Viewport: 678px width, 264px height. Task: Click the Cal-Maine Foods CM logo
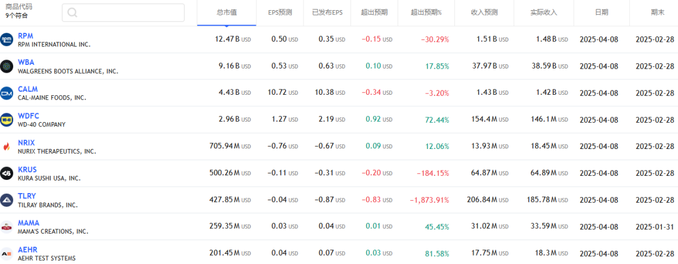click(x=7, y=93)
